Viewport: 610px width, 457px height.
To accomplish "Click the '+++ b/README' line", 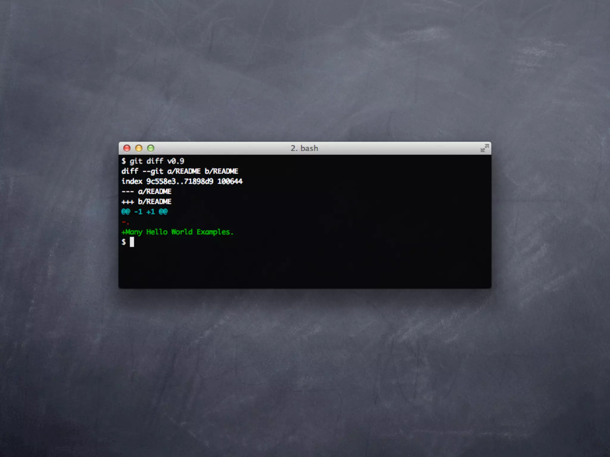I will point(146,202).
